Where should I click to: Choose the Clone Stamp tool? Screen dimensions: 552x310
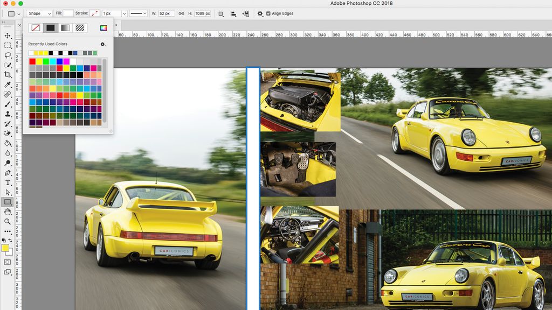tap(7, 114)
